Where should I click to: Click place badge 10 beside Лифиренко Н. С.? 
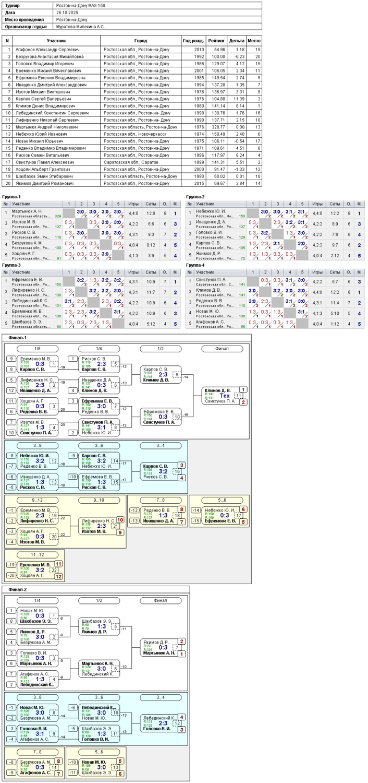(120, 520)
